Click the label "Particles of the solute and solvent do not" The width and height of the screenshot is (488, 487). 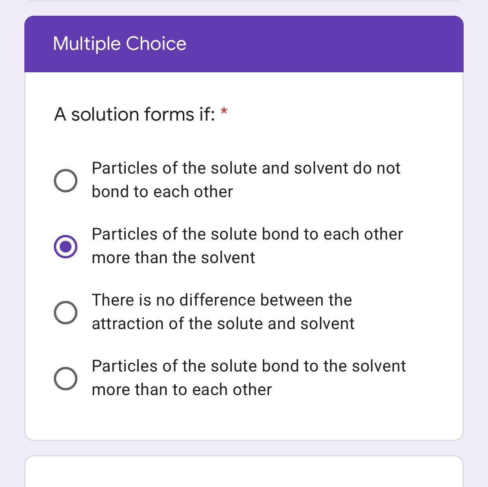tap(246, 168)
